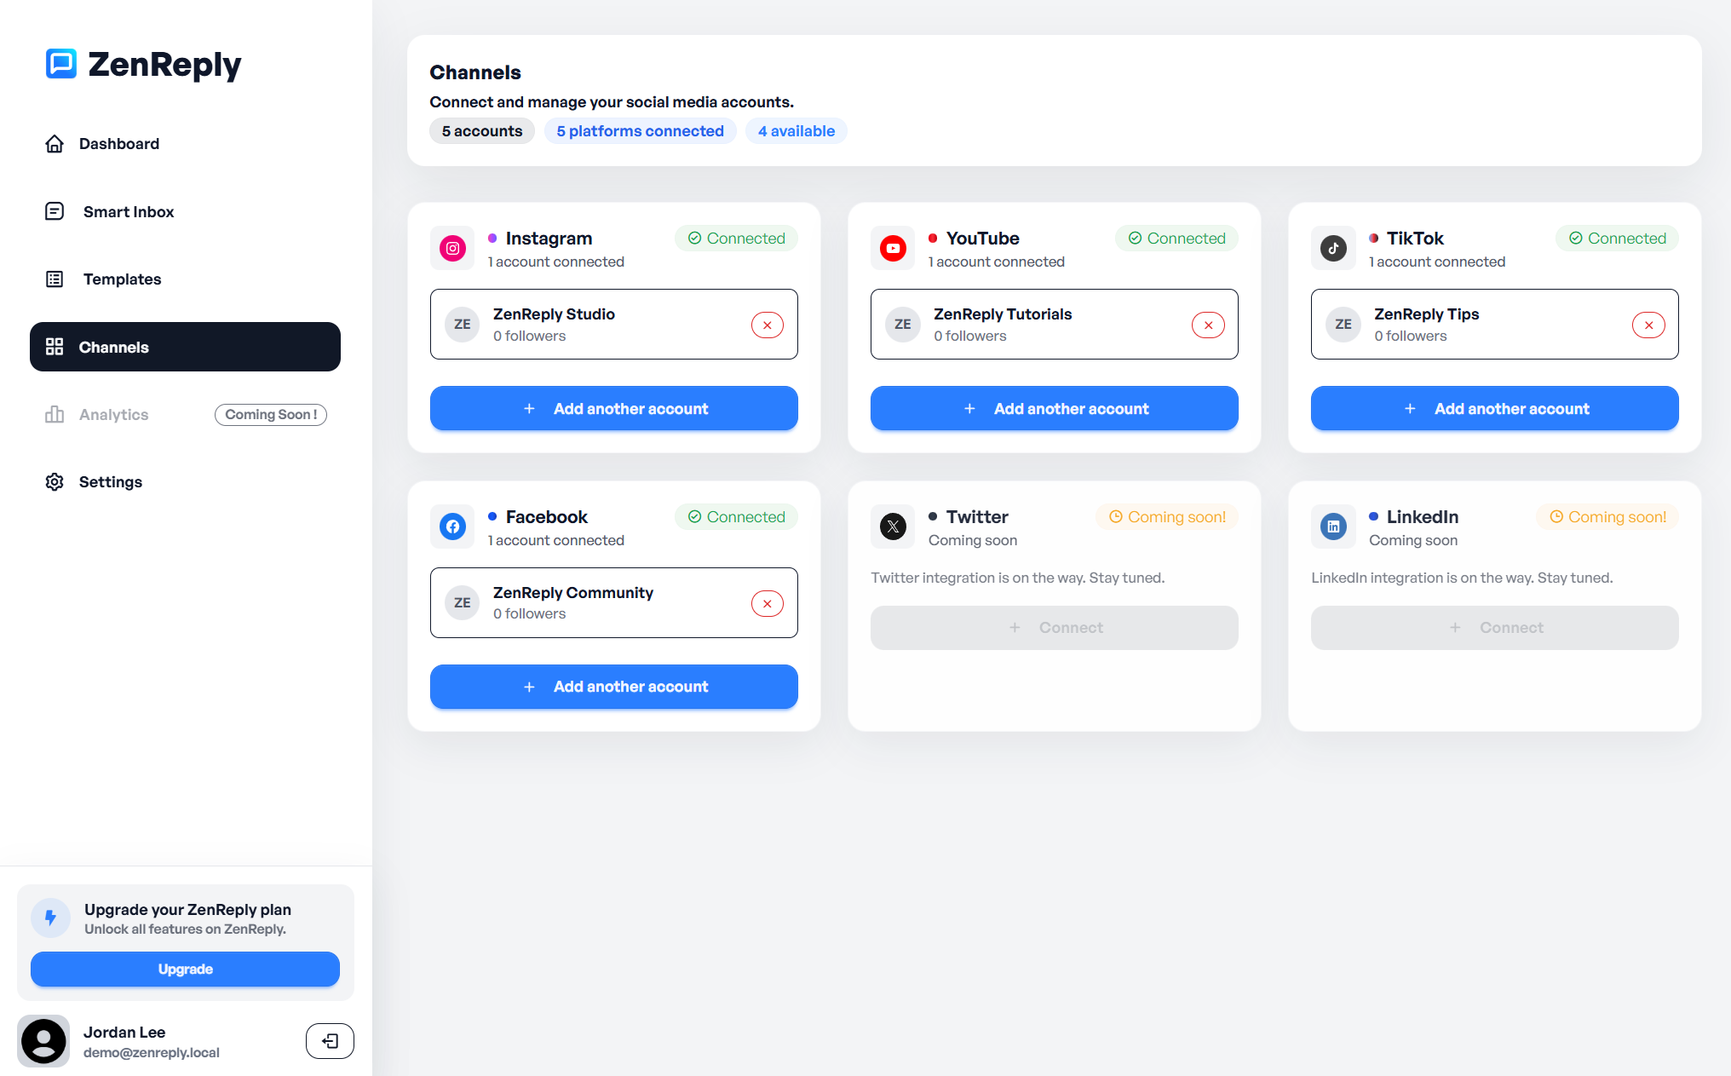The width and height of the screenshot is (1731, 1076).
Task: Select the Instagram platform icon
Action: 452,248
